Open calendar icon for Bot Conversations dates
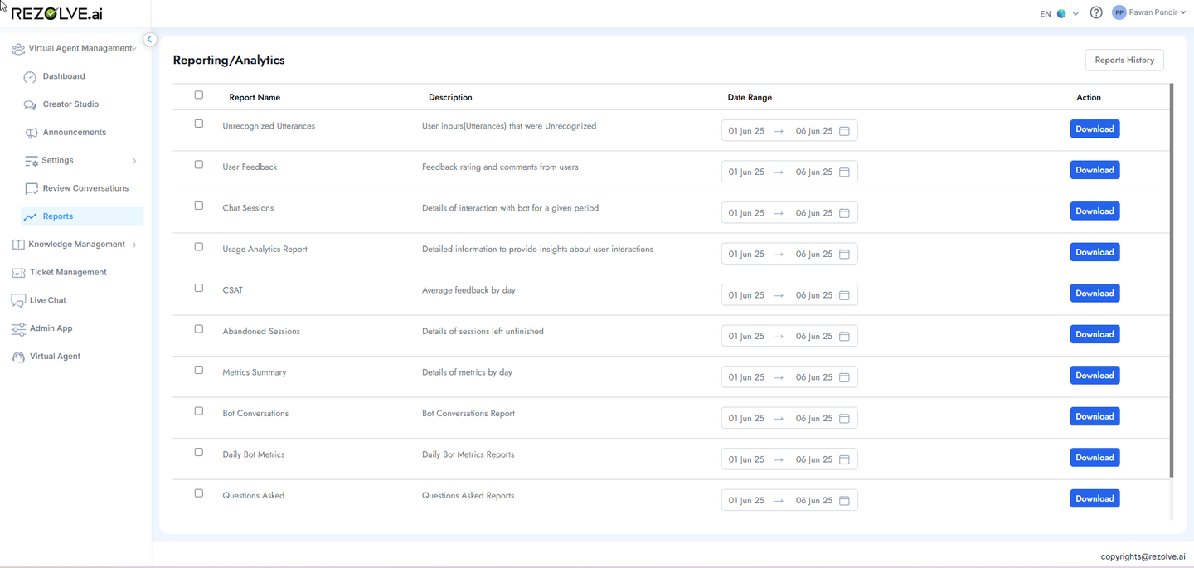This screenshot has height=568, width=1194. click(844, 418)
